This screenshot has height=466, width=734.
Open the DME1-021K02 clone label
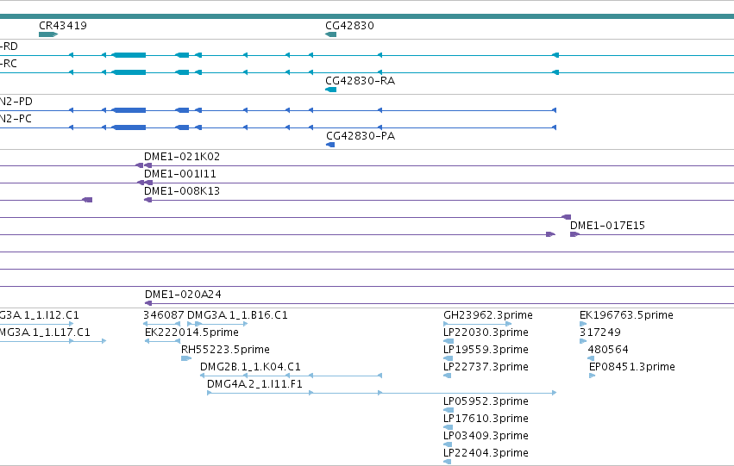click(x=182, y=157)
